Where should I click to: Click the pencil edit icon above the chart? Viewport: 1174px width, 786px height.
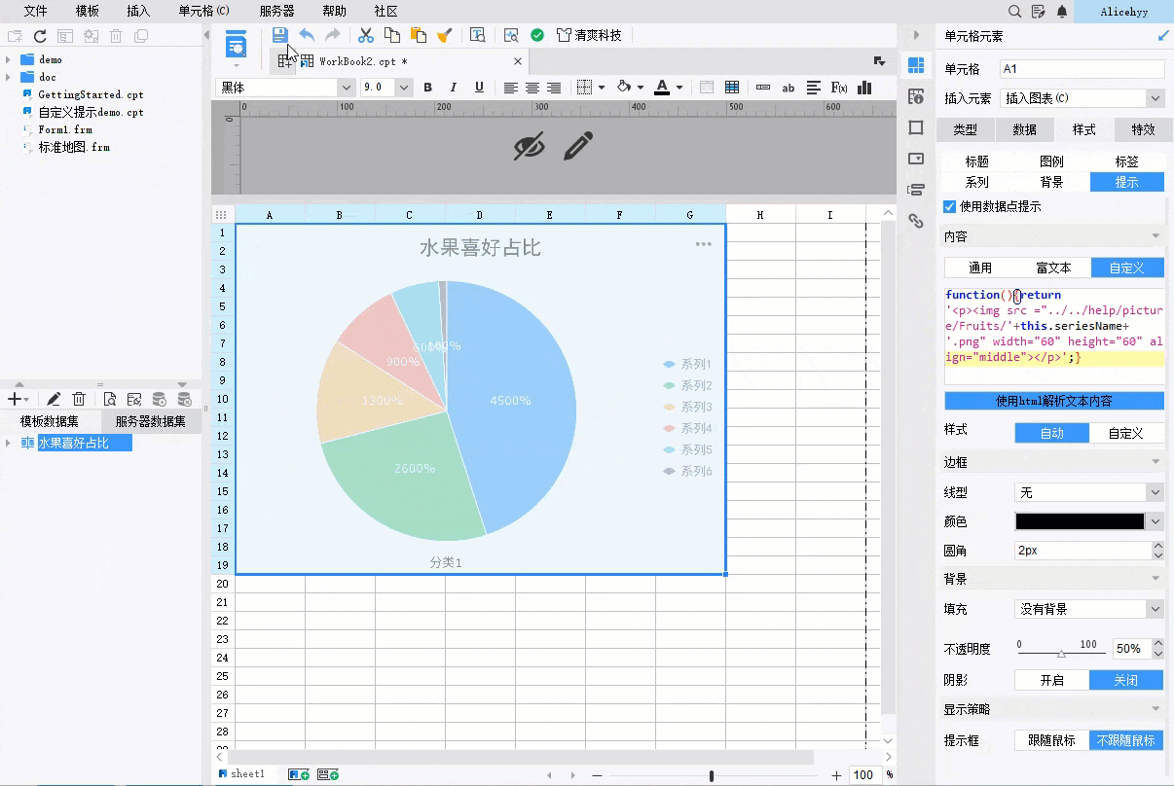tap(578, 147)
